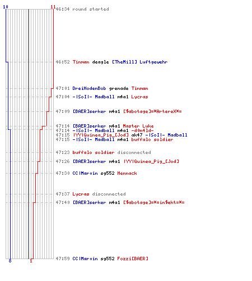Select Fozzi[BAER] in the final kill
Screen dimensions: 252x281
133,259
